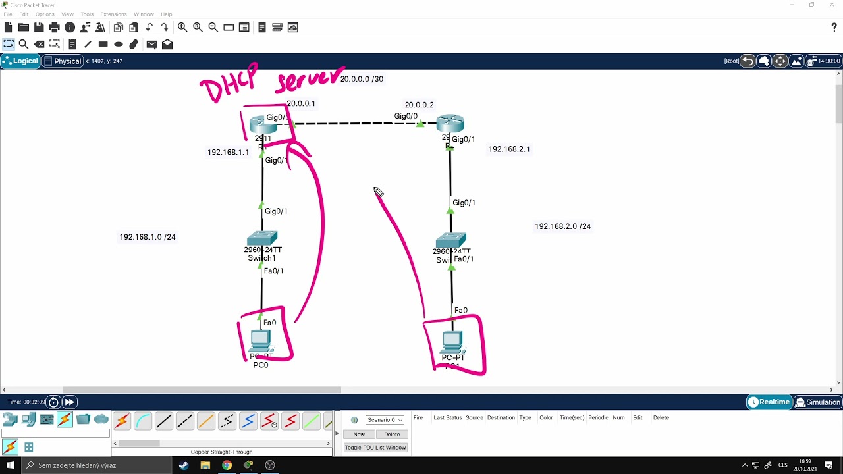The width and height of the screenshot is (843, 474).
Task: Open the drawing palette rectangle icon
Action: click(229, 27)
